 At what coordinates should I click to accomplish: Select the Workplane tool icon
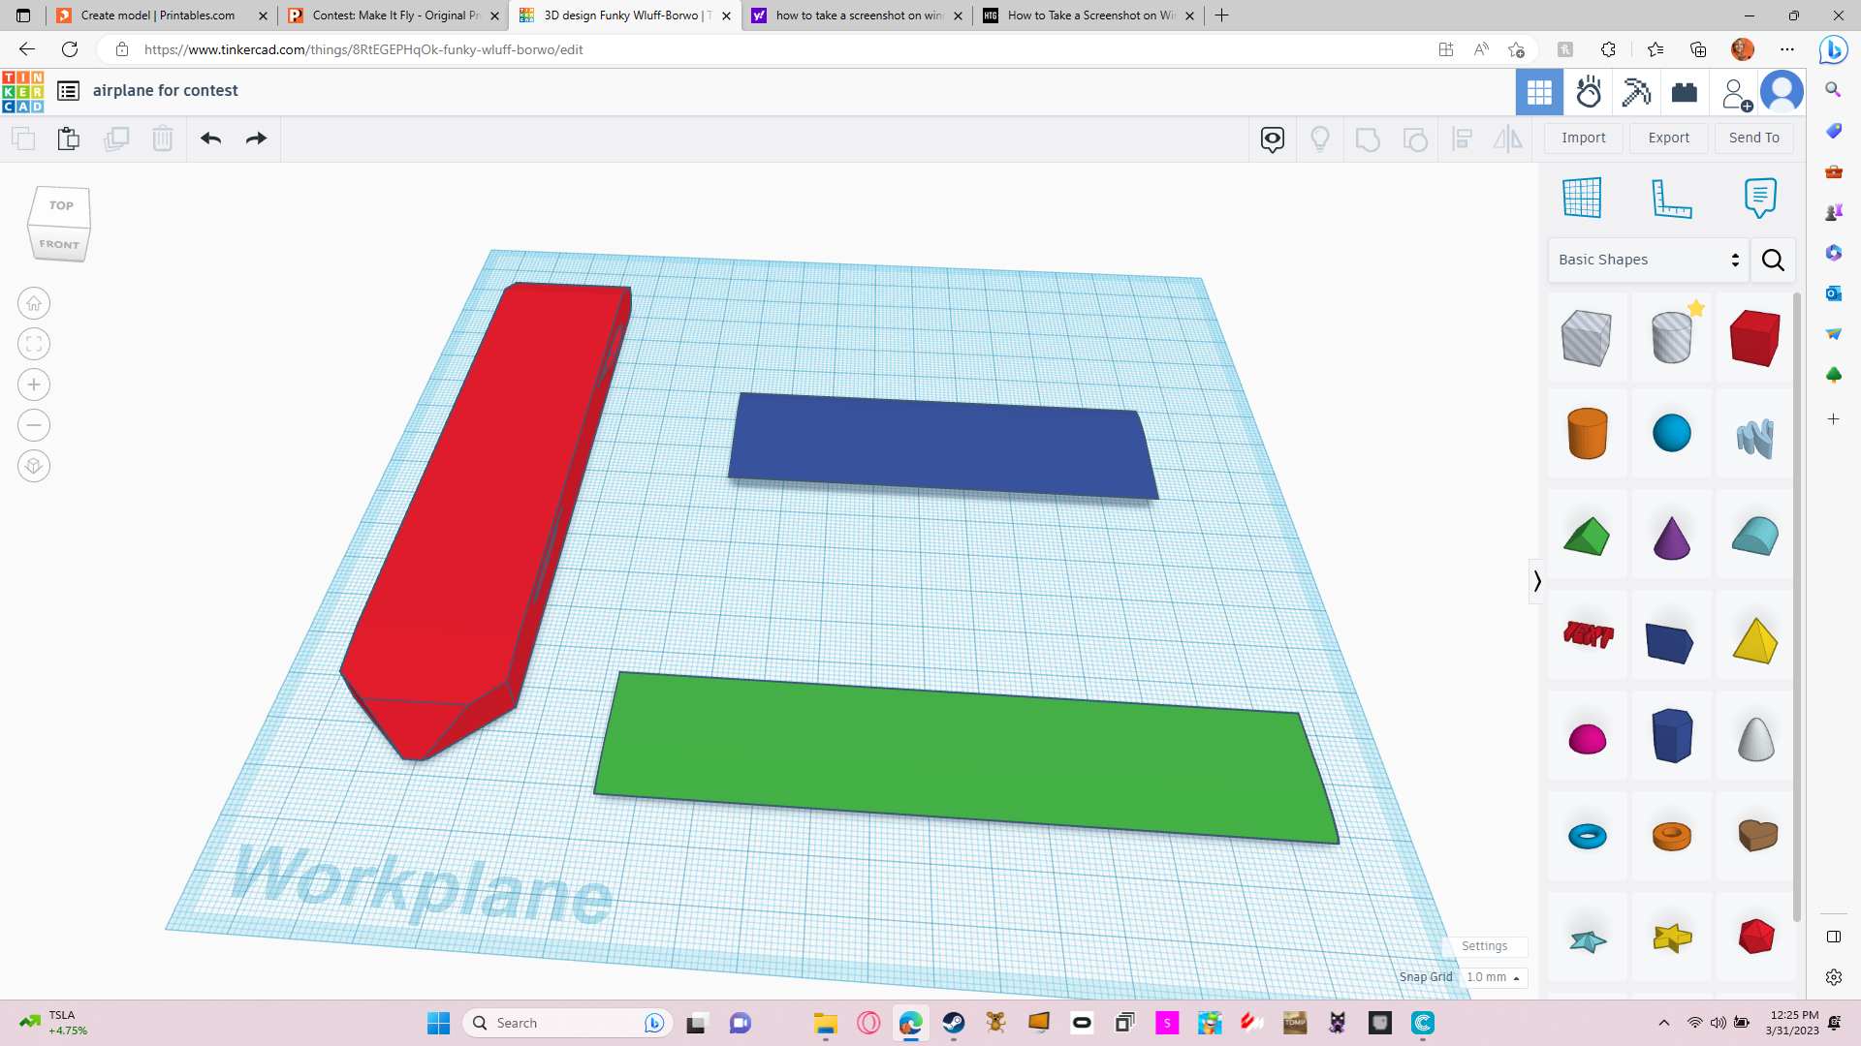coord(1582,199)
